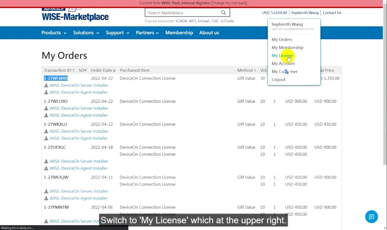The width and height of the screenshot is (387, 230).
Task: Click the SCADA popular keyword
Action: pos(181,21)
